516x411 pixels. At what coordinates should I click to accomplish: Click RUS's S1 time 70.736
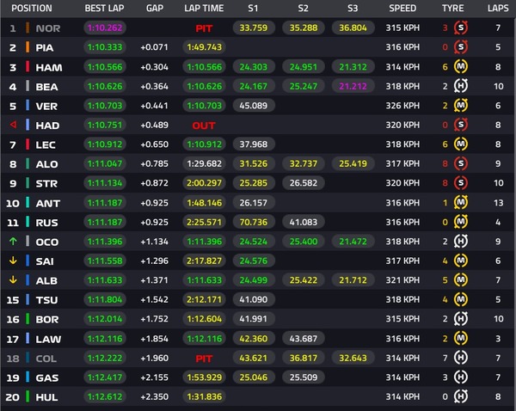point(254,222)
